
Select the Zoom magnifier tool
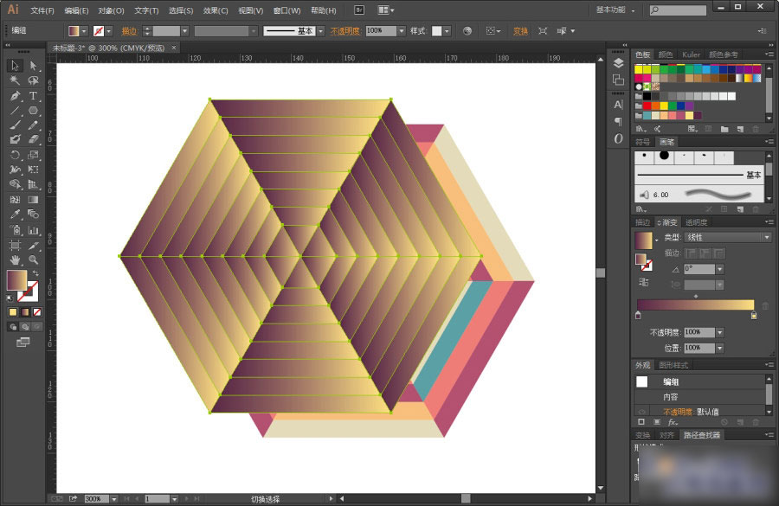click(33, 259)
